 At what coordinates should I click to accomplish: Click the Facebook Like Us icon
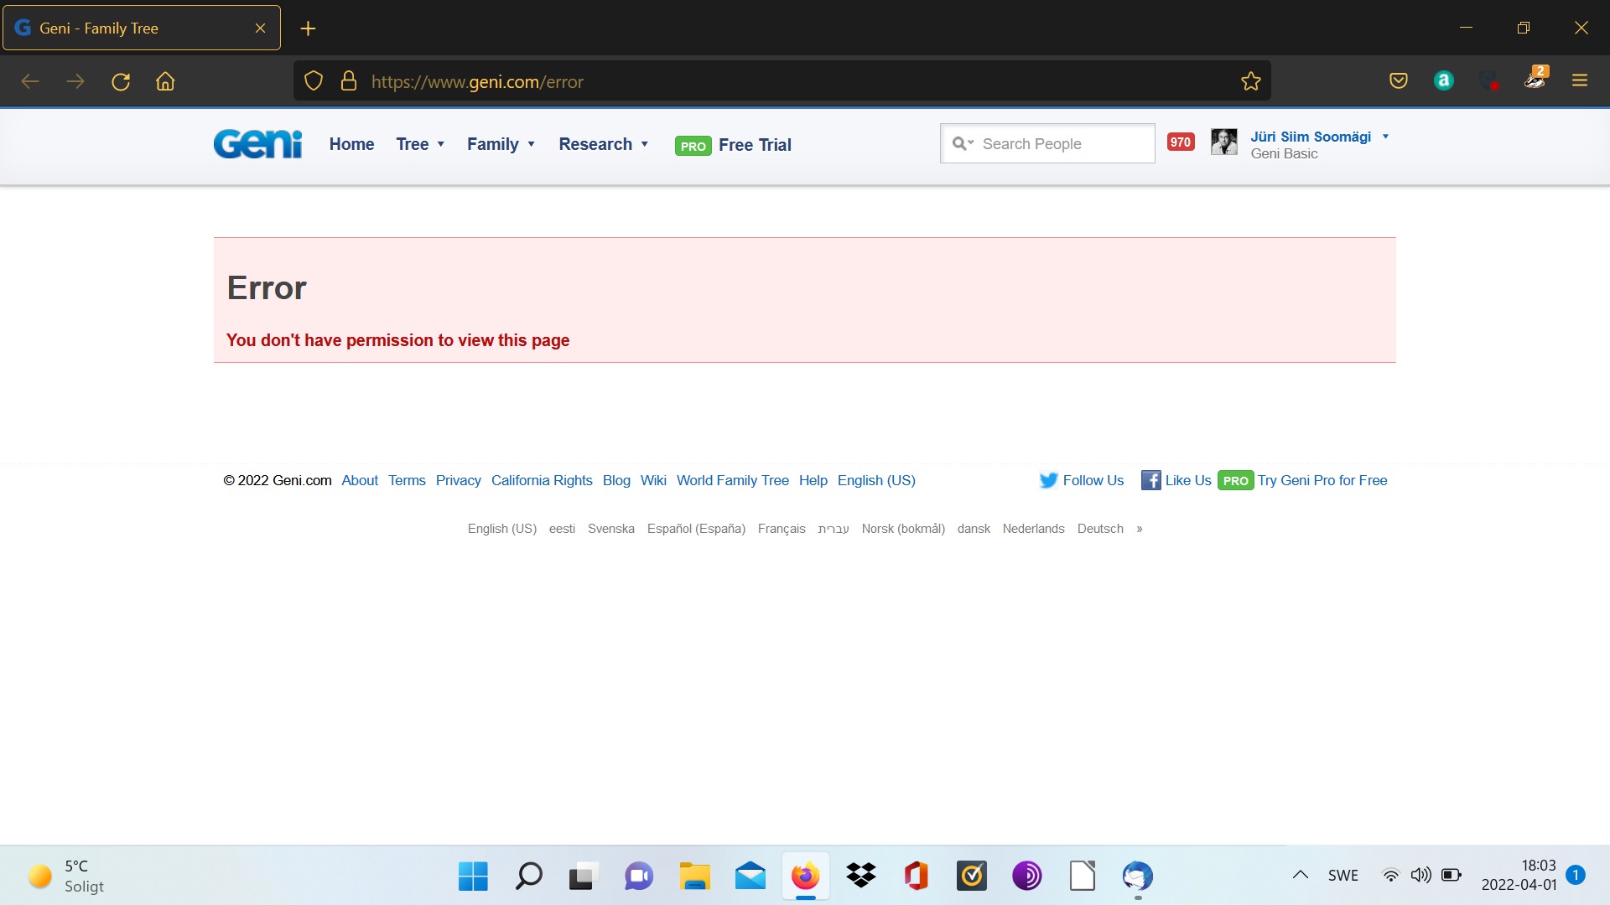pyautogui.click(x=1150, y=480)
